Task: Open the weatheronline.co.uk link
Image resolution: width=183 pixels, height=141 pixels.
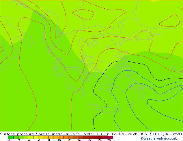Action: click(x=159, y=138)
